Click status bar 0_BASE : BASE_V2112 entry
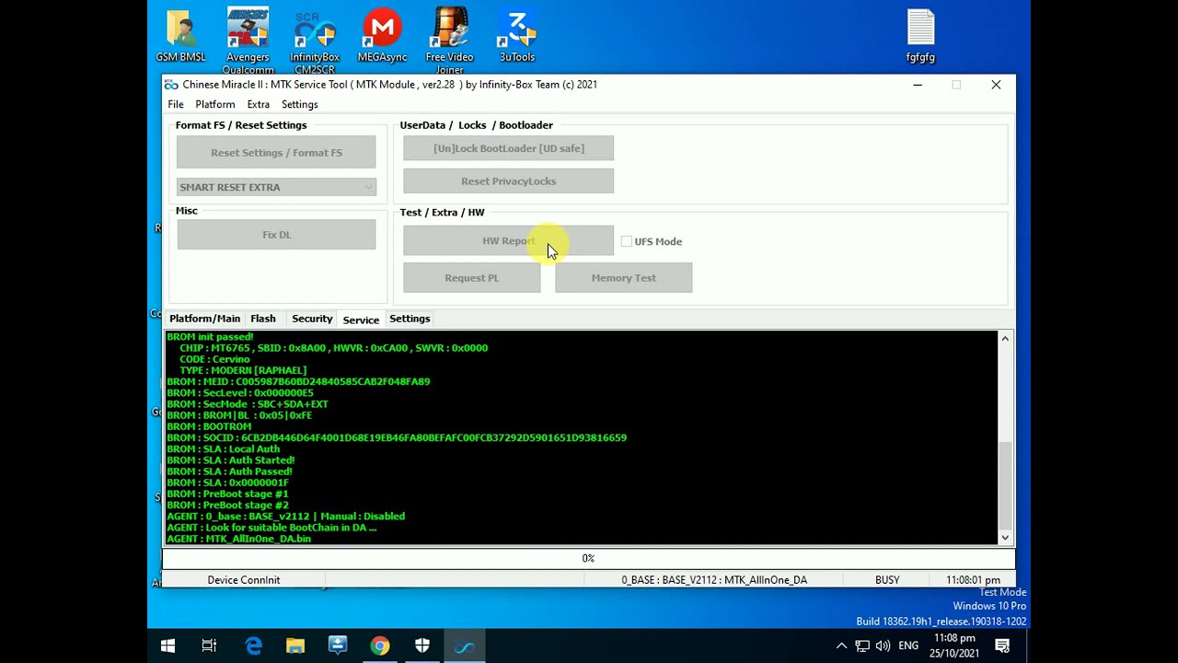The height and width of the screenshot is (663, 1178). point(714,580)
